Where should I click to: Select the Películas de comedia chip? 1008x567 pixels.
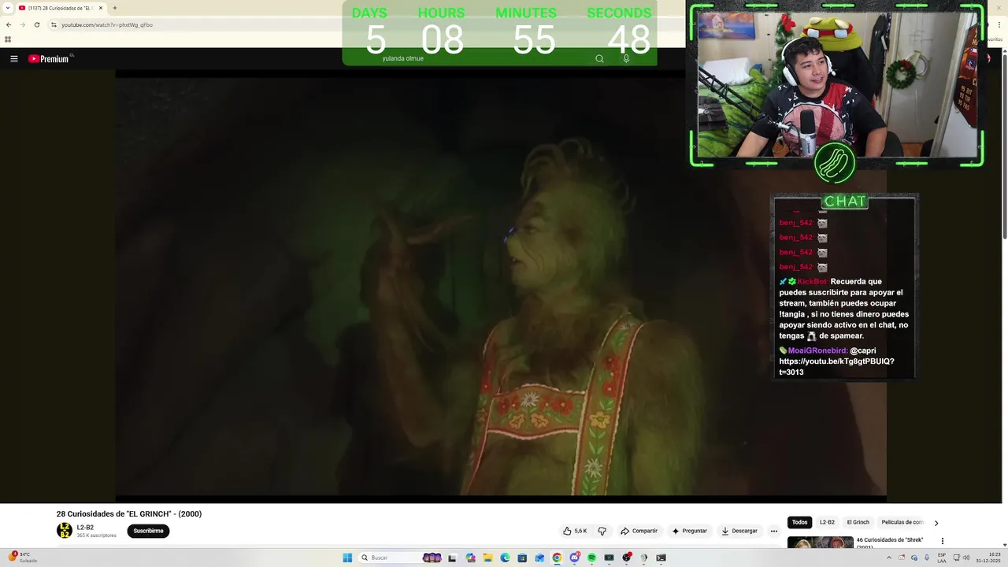point(902,522)
